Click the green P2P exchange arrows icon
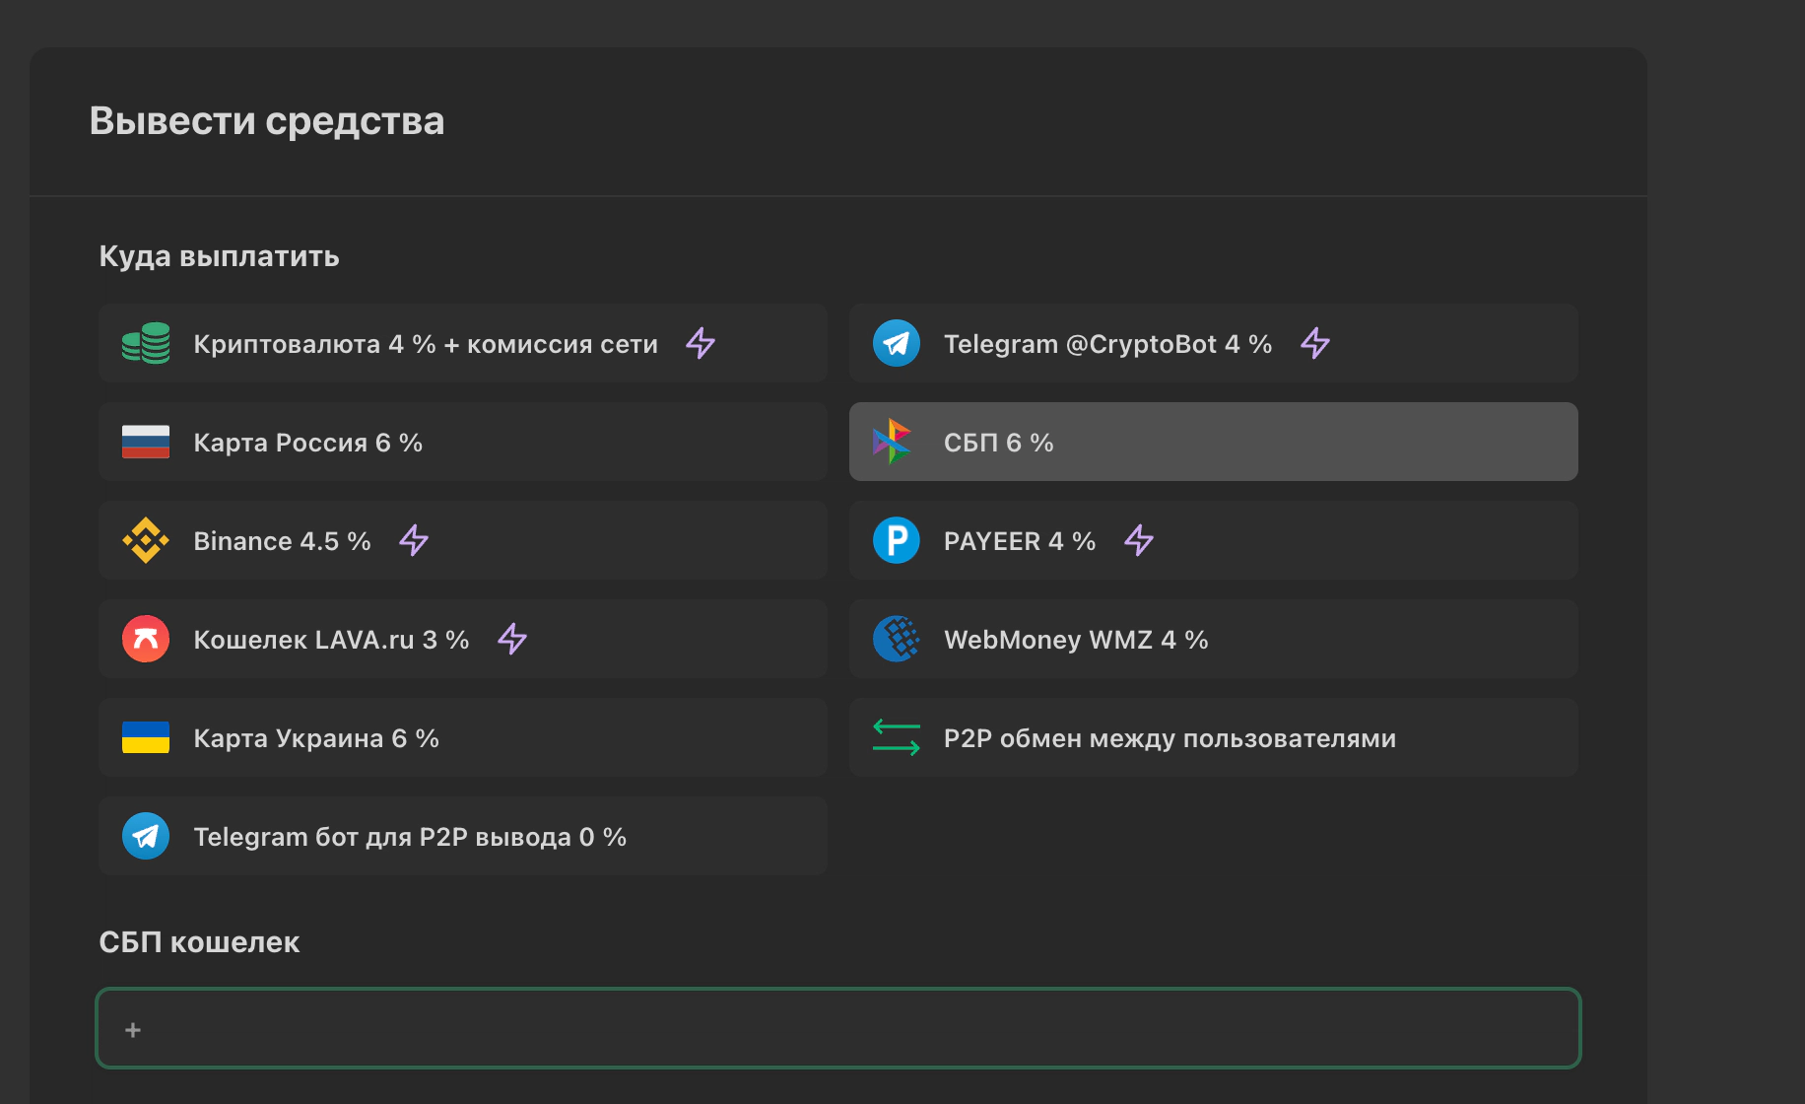The height and width of the screenshot is (1104, 1805). point(896,737)
